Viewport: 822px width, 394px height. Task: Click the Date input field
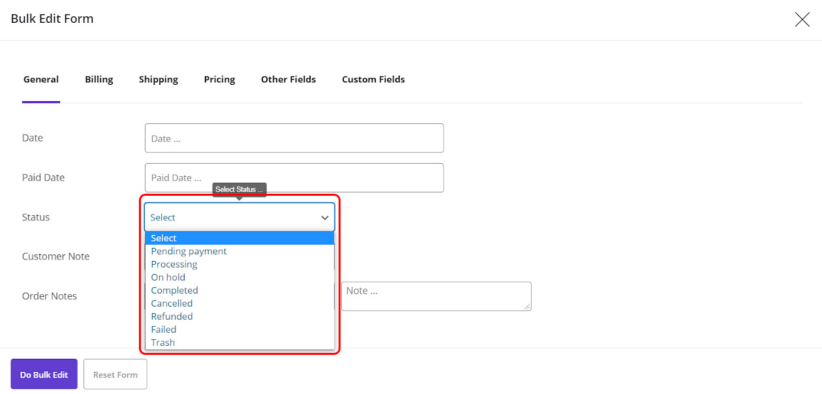coord(294,138)
